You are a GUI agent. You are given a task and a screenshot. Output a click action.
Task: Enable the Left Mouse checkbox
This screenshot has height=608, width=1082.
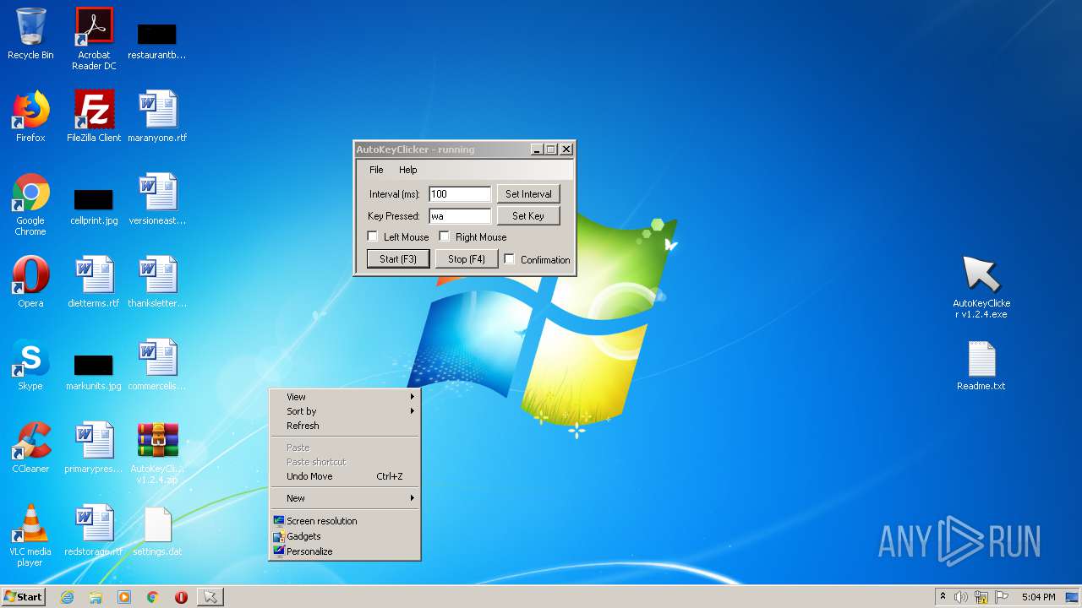click(x=373, y=236)
